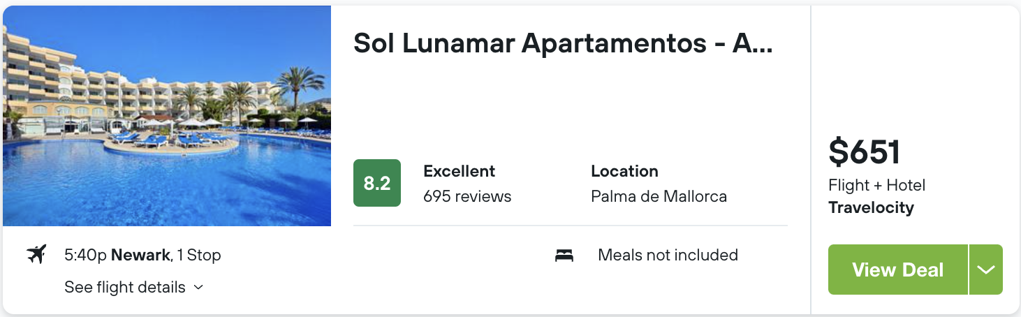Click the Excellent rating label
Viewport: 1021px width, 317px height.
459,171
